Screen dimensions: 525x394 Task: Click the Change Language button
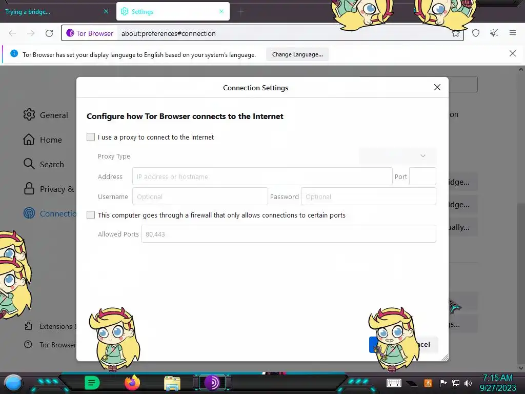(x=297, y=54)
